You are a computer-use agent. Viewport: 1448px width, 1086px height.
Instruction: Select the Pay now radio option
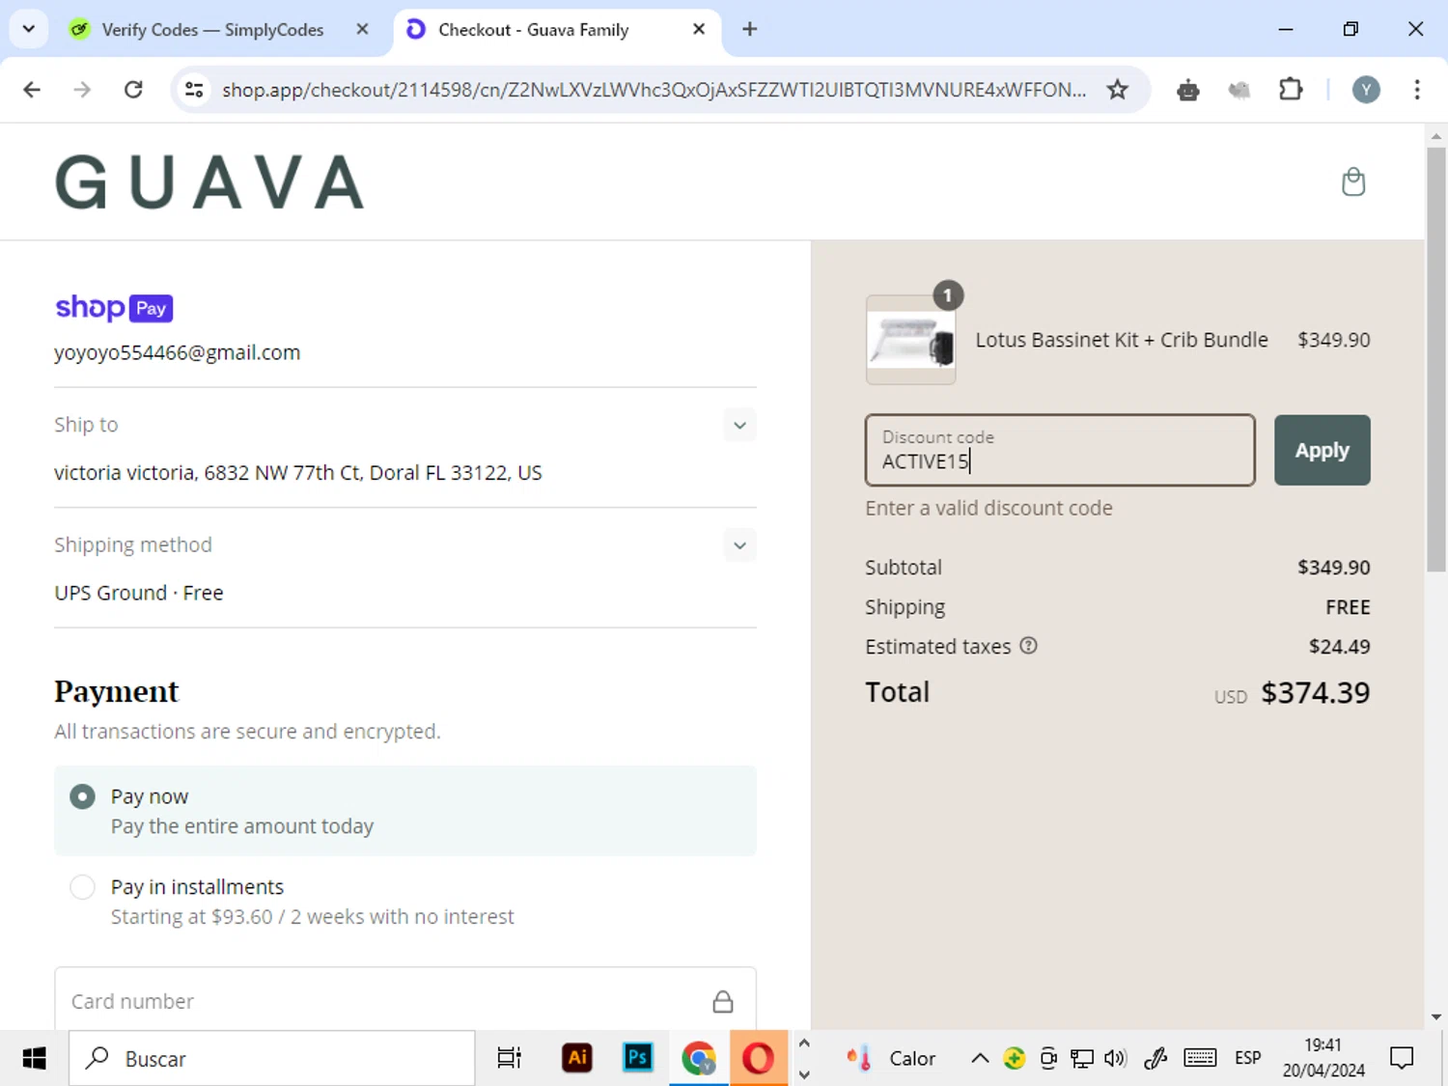coord(83,796)
